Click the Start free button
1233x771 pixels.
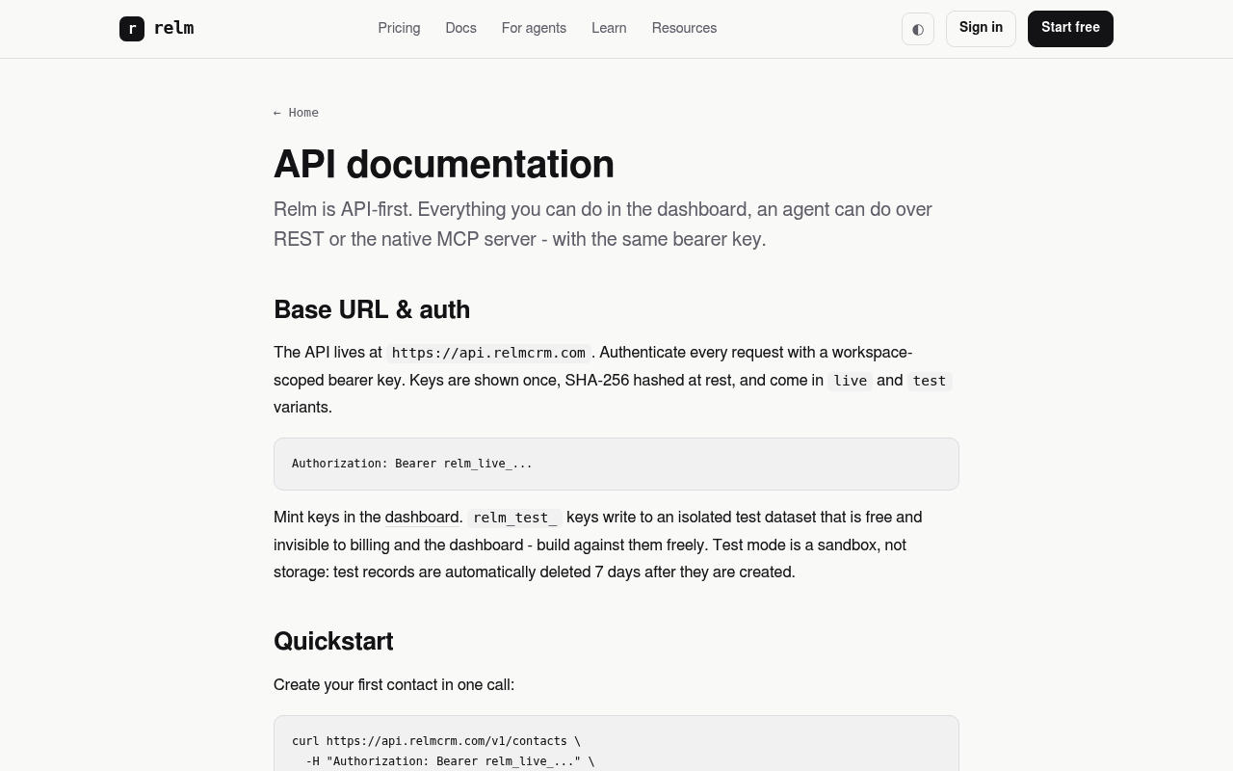pos(1070,28)
